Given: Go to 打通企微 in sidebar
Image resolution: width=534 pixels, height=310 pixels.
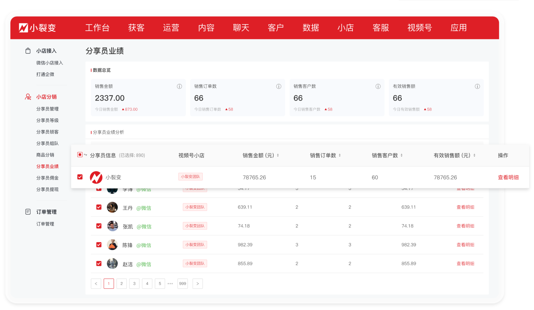Looking at the screenshot, I should coord(45,74).
